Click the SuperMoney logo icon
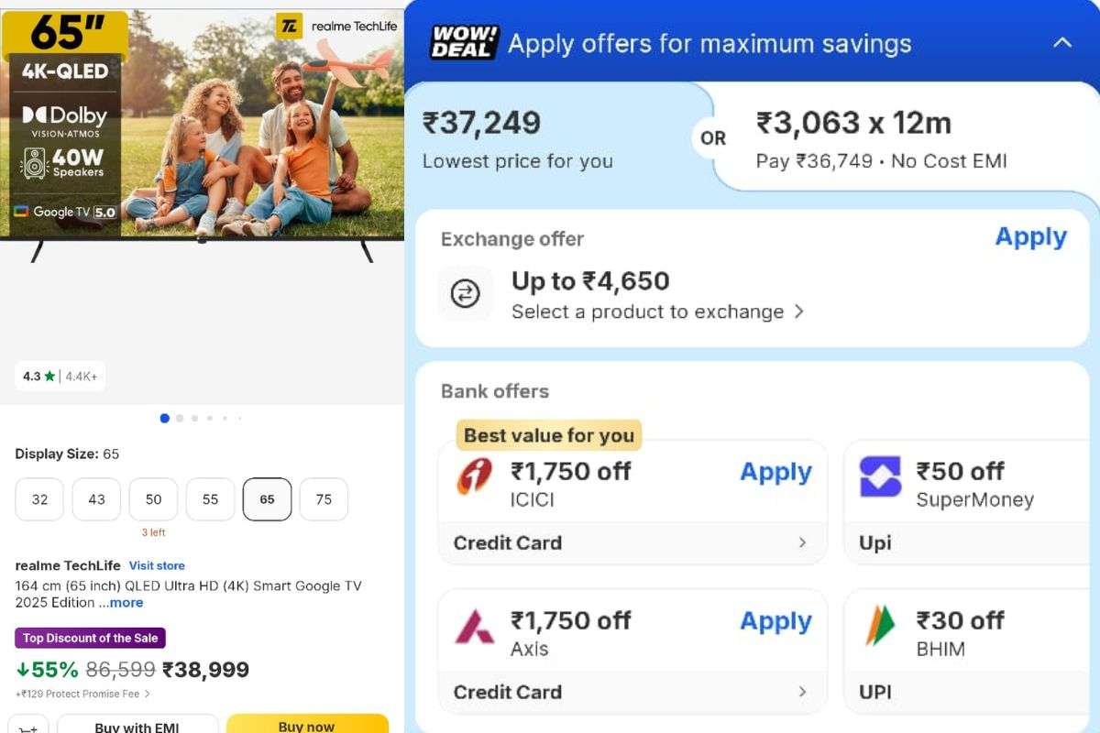 point(880,477)
